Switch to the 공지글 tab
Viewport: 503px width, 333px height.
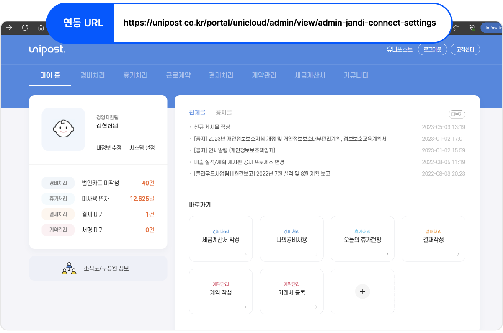pos(224,113)
